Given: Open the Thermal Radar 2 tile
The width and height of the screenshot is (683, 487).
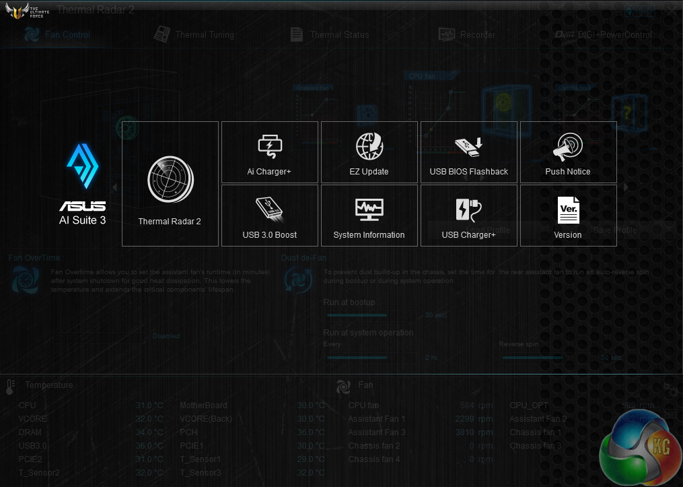Looking at the screenshot, I should pyautogui.click(x=170, y=184).
